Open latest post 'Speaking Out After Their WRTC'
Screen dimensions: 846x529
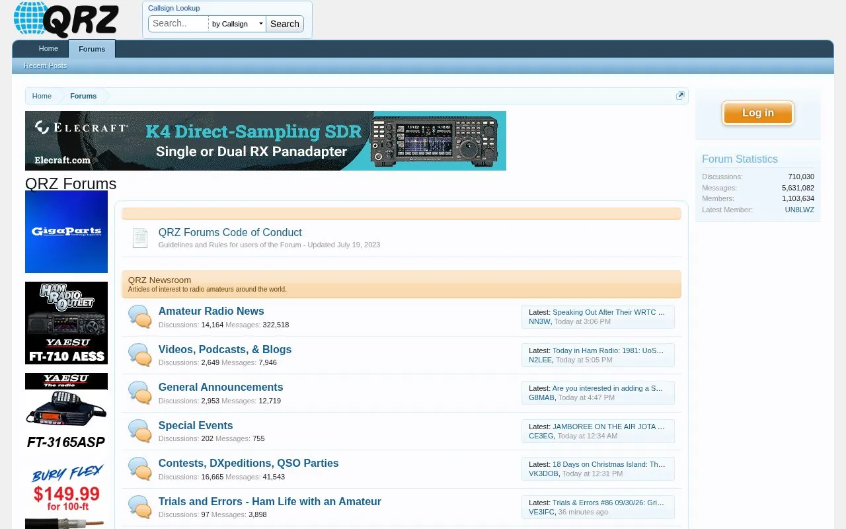[x=609, y=312]
